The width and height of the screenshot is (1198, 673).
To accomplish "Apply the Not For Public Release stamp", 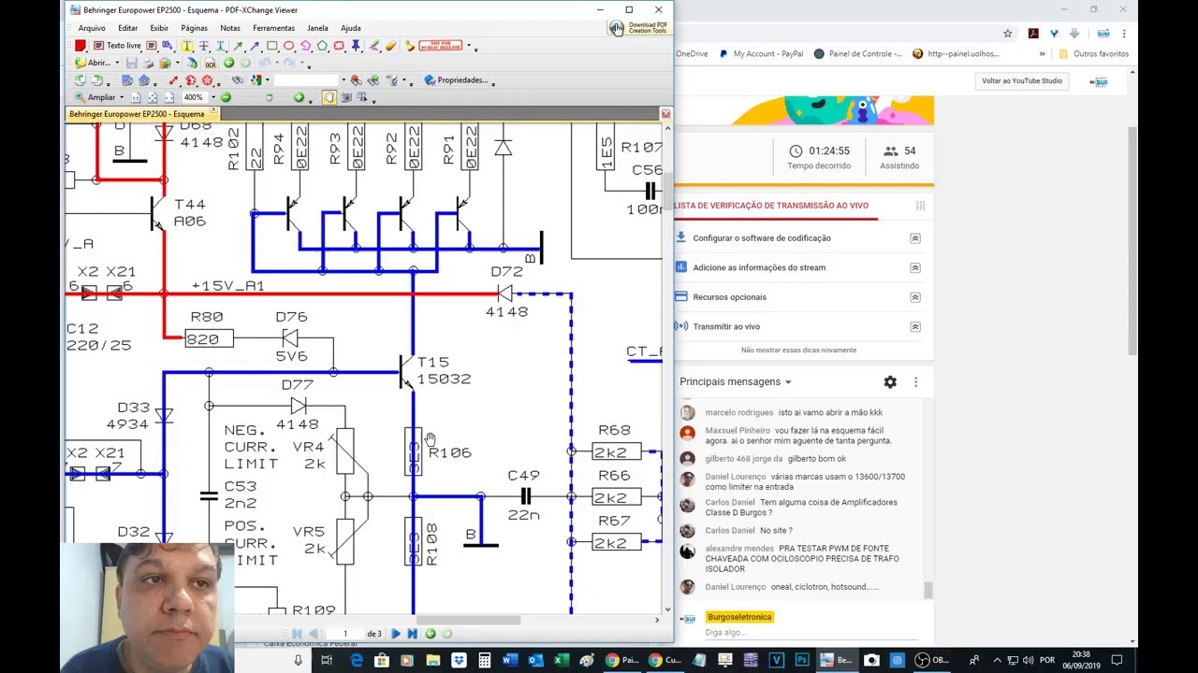I will click(x=441, y=45).
